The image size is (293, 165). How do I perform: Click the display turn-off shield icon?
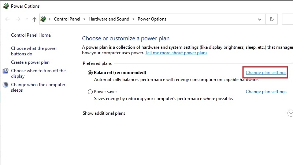pyautogui.click(x=5, y=71)
